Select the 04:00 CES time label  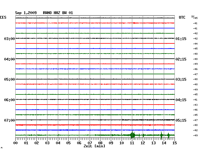[9, 59]
